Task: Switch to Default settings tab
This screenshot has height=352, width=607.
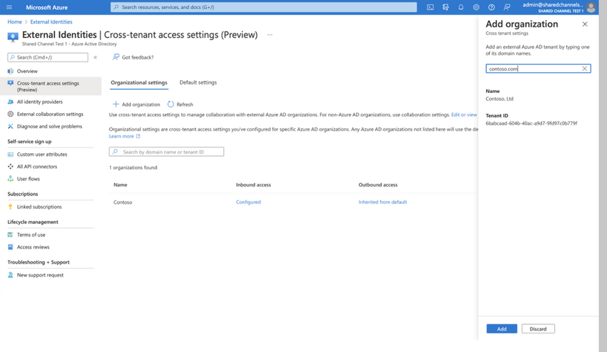Action: click(198, 83)
